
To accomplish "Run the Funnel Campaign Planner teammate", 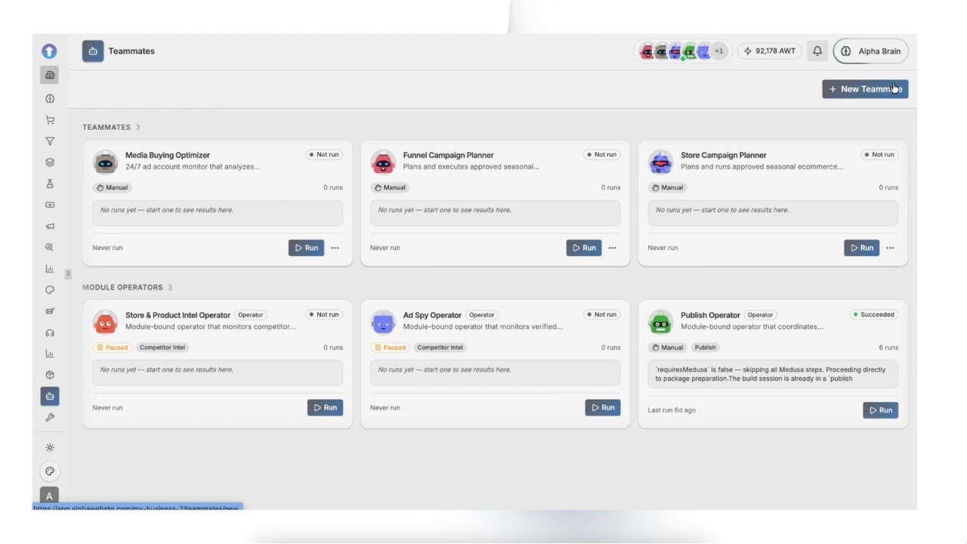I will coord(584,248).
